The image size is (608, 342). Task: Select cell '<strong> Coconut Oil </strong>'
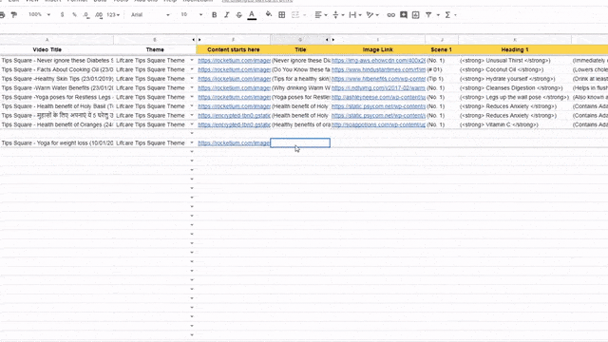pyautogui.click(x=515, y=69)
